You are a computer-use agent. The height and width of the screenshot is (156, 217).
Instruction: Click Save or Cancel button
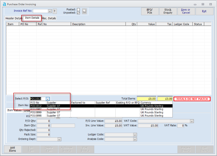pos(186,11)
